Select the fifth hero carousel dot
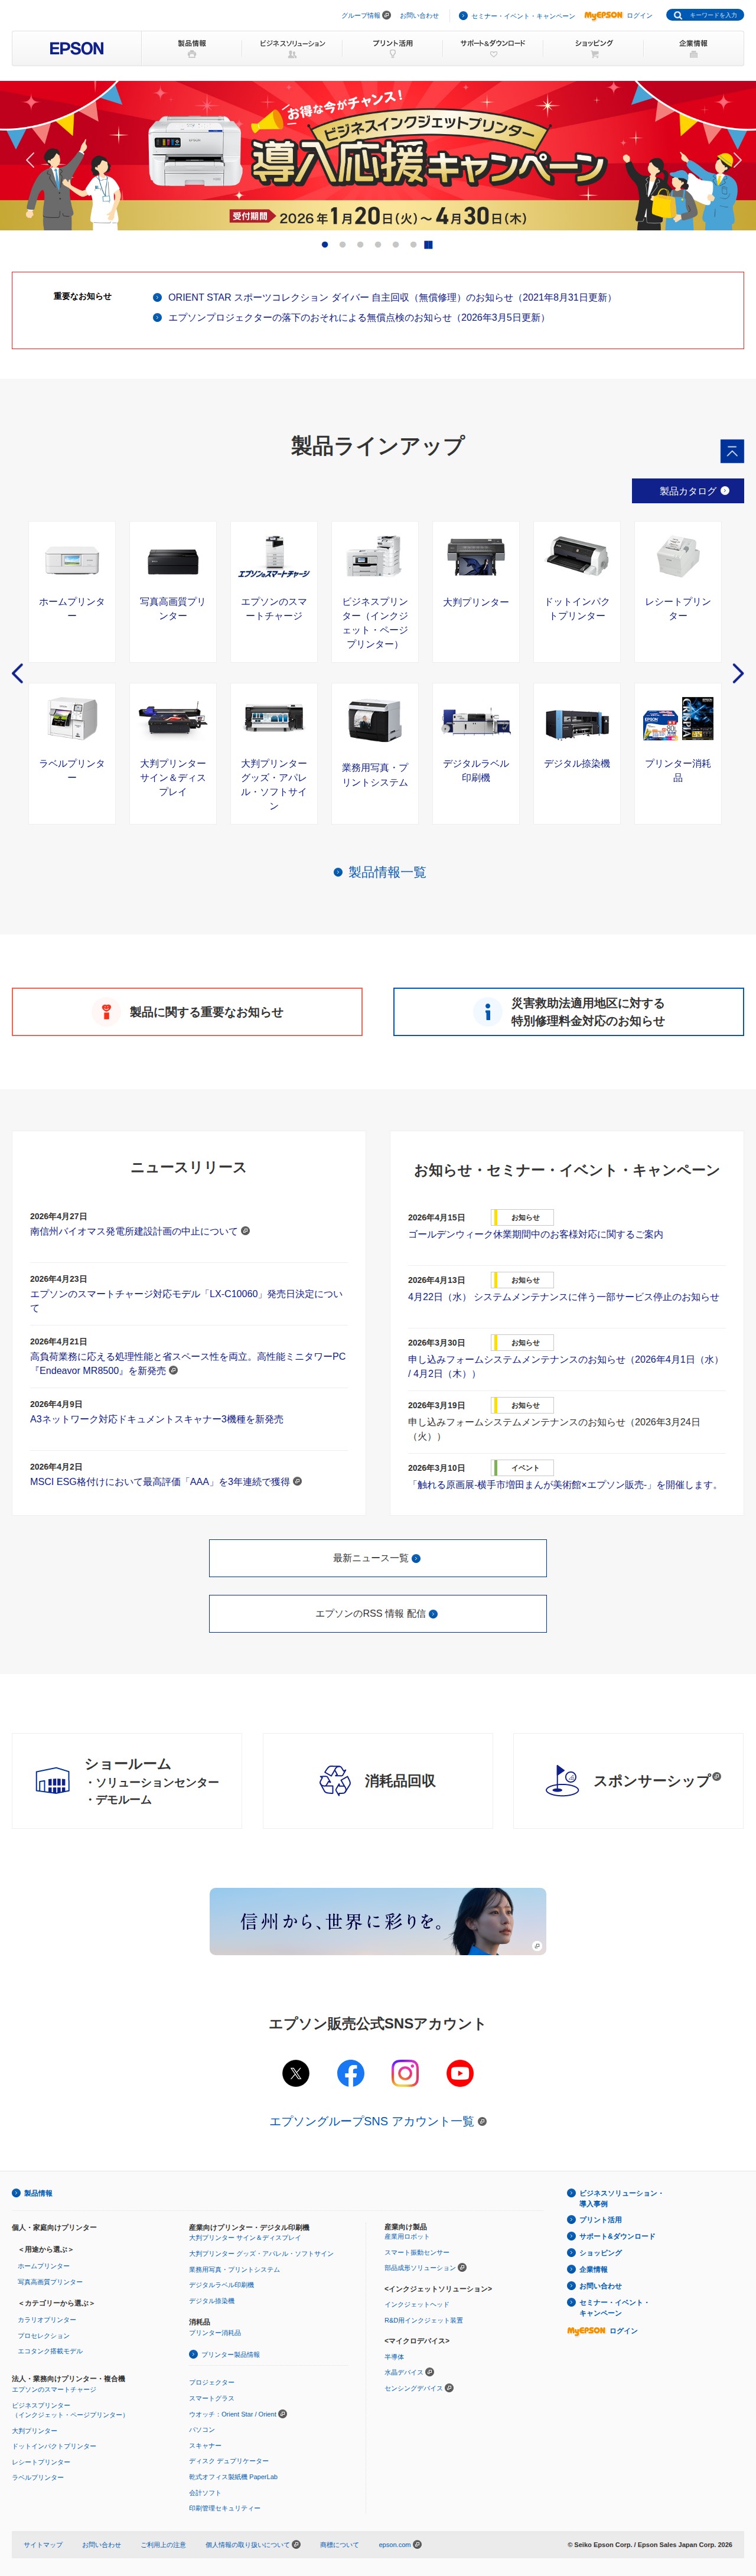This screenshot has height=2576, width=756. click(x=395, y=244)
